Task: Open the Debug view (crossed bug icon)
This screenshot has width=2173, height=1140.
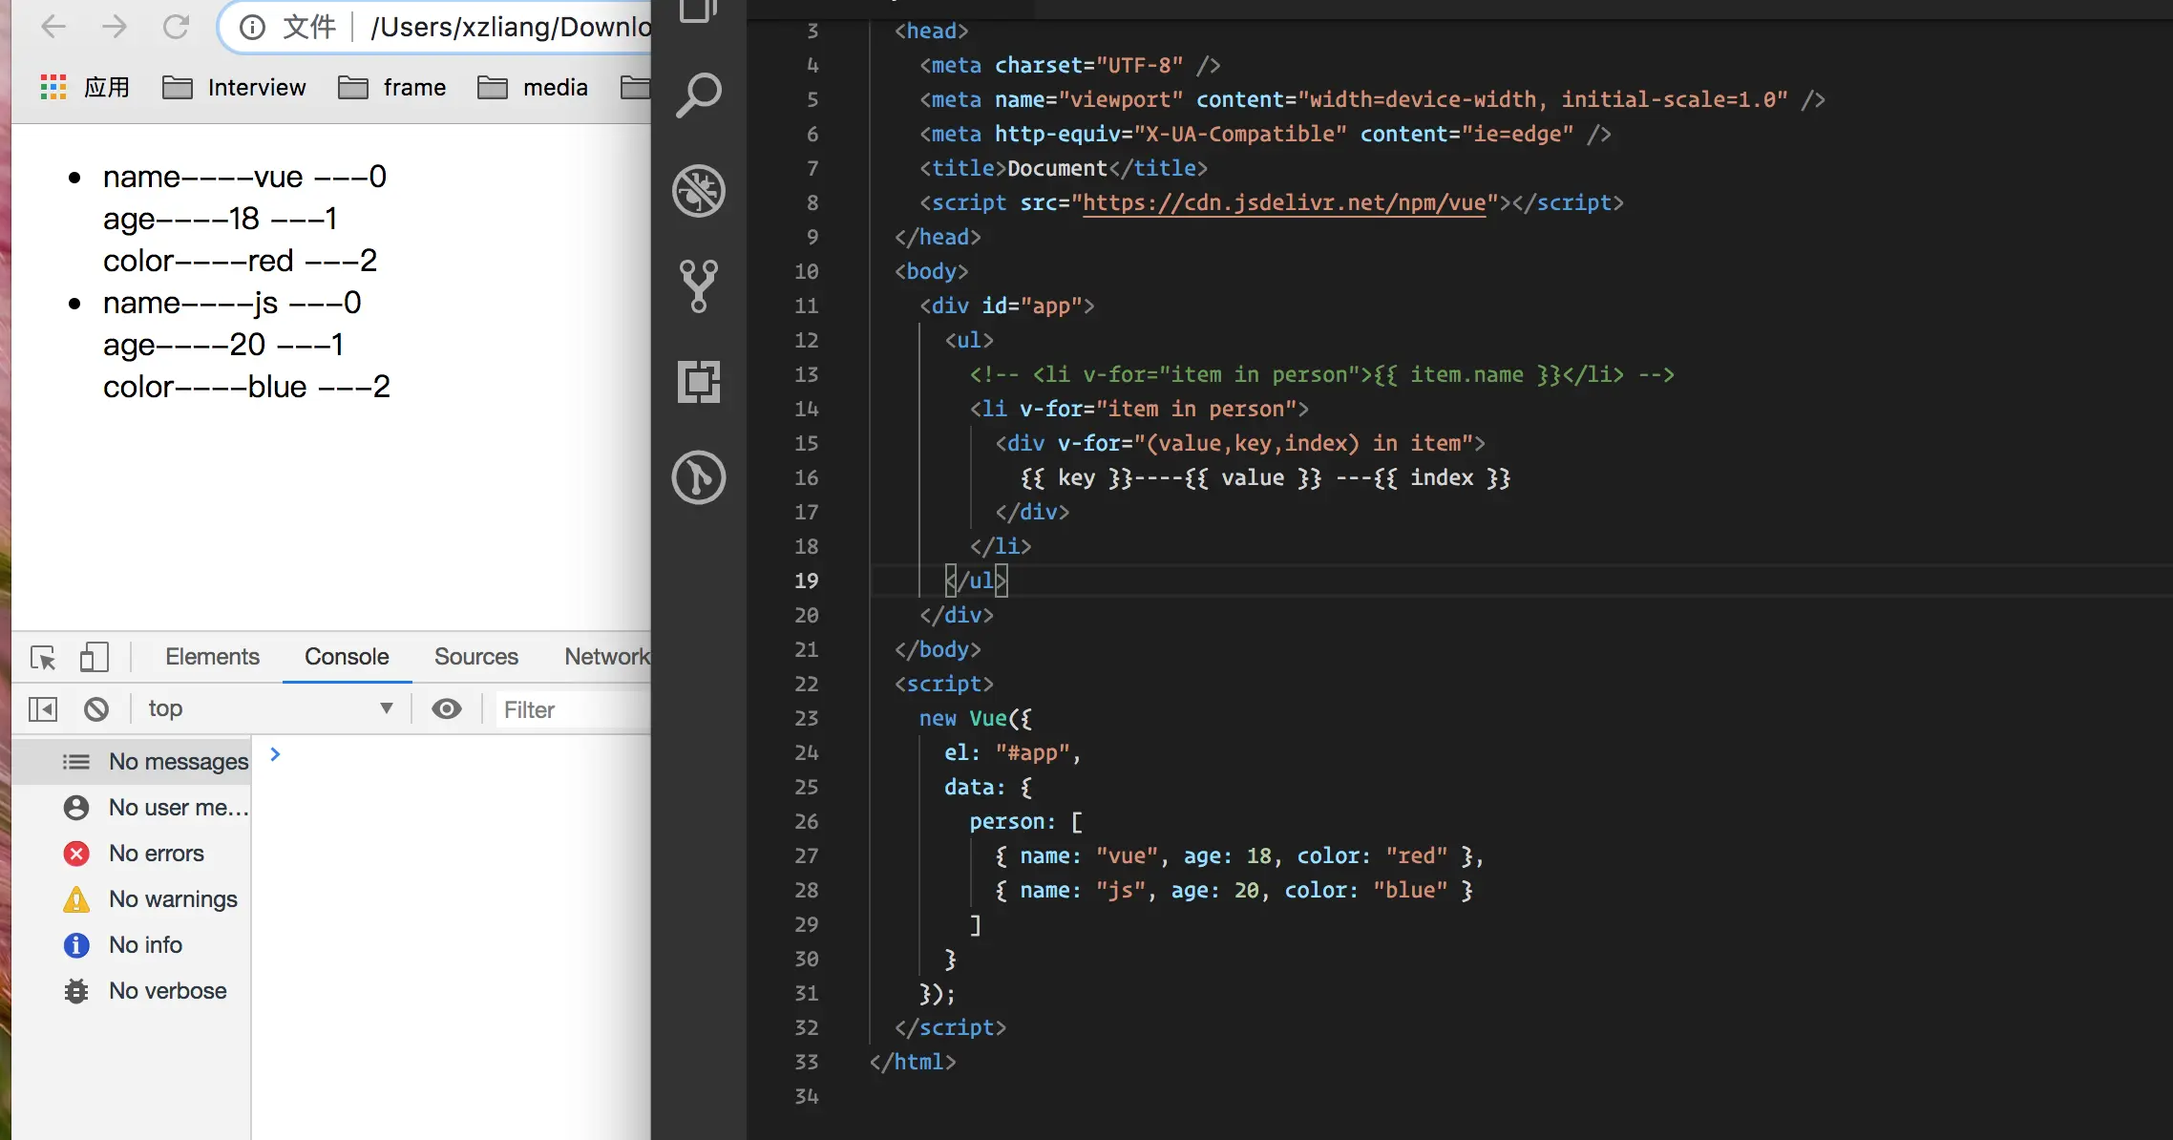Action: (699, 191)
